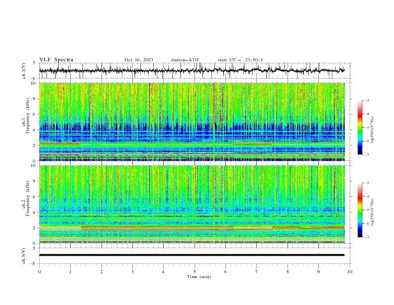Click the ch.2 spectrogram color scale bar

point(360,210)
